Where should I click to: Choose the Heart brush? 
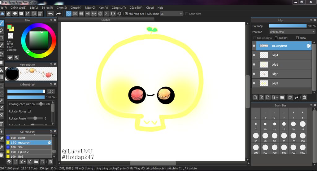[x=29, y=138]
